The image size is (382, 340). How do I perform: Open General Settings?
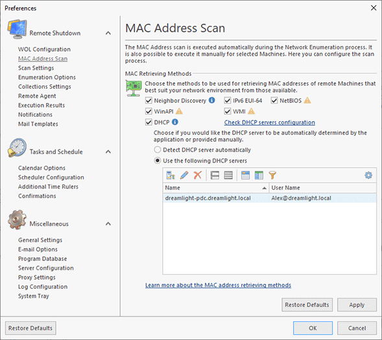click(40, 240)
